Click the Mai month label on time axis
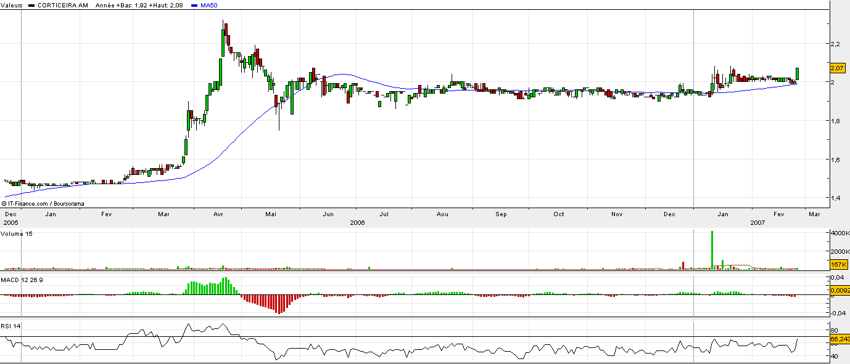Image resolution: width=850 pixels, height=364 pixels. coord(271,214)
